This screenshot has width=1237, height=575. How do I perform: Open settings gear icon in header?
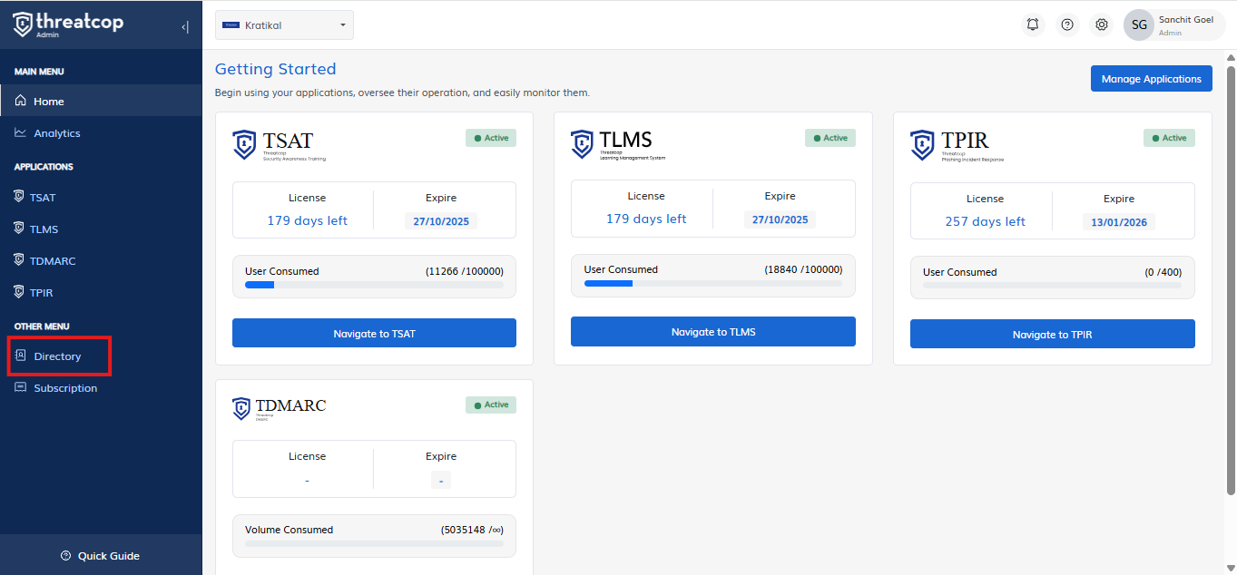coord(1102,24)
